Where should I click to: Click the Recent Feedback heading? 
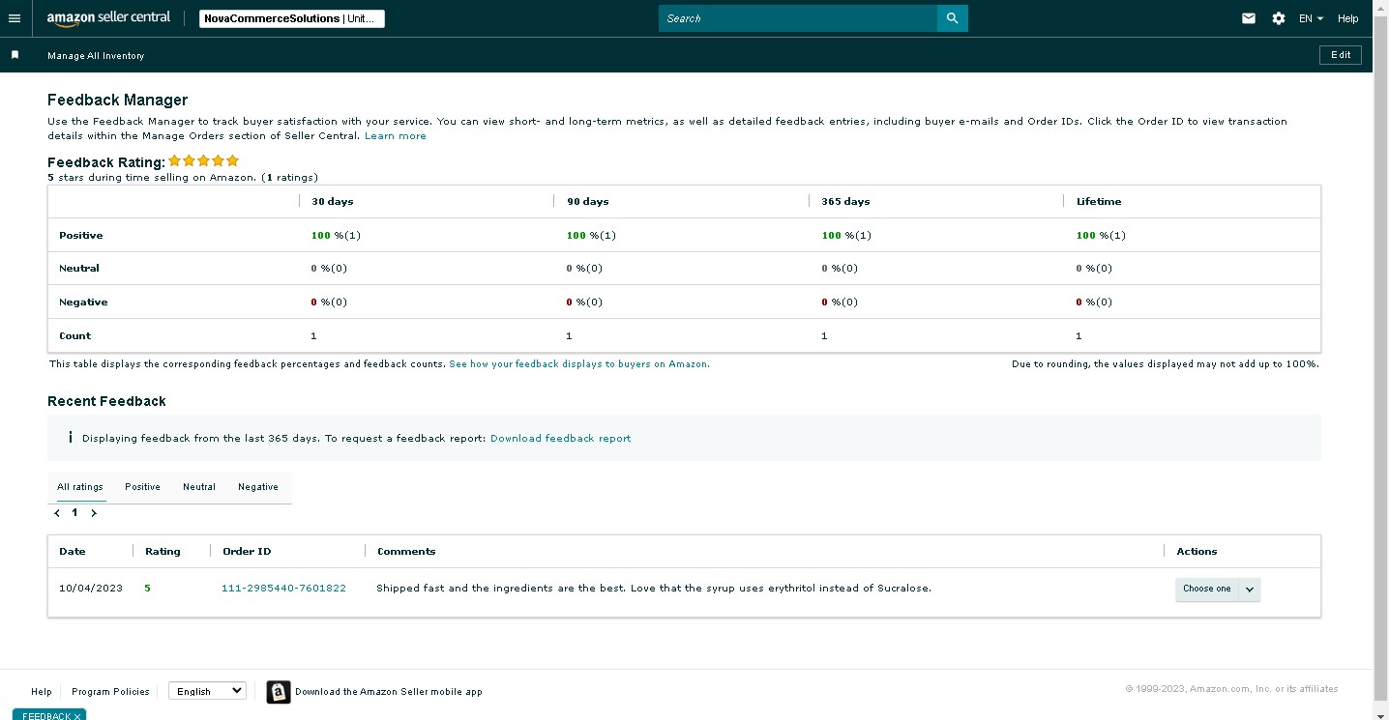(x=106, y=401)
